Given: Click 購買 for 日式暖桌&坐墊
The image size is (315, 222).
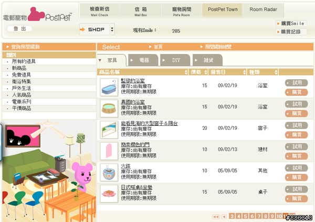Looking at the screenshot, I should click(296, 199).
